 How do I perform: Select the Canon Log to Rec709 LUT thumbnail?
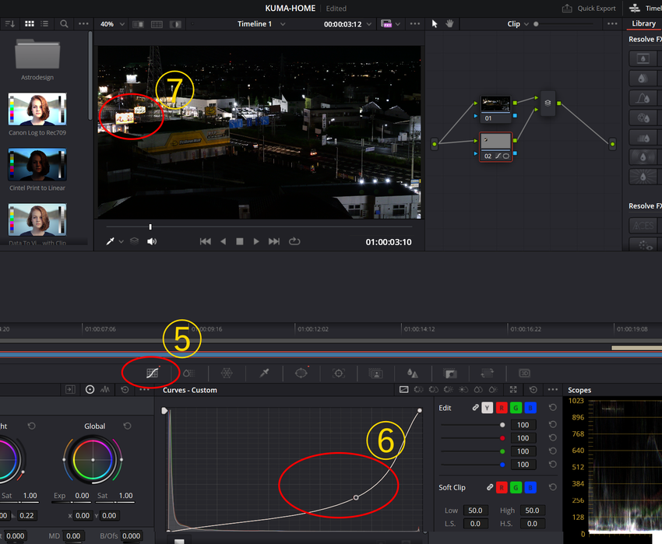pyautogui.click(x=37, y=109)
